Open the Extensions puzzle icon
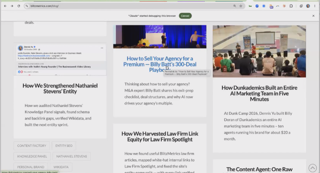Viewport: 320px width, 173px height. pyautogui.click(x=291, y=6)
